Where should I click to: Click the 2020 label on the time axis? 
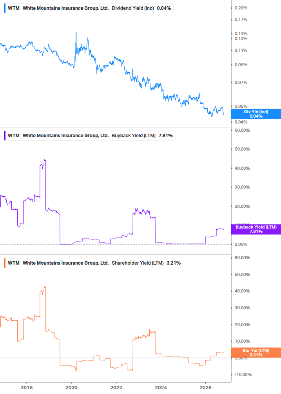[71, 388]
